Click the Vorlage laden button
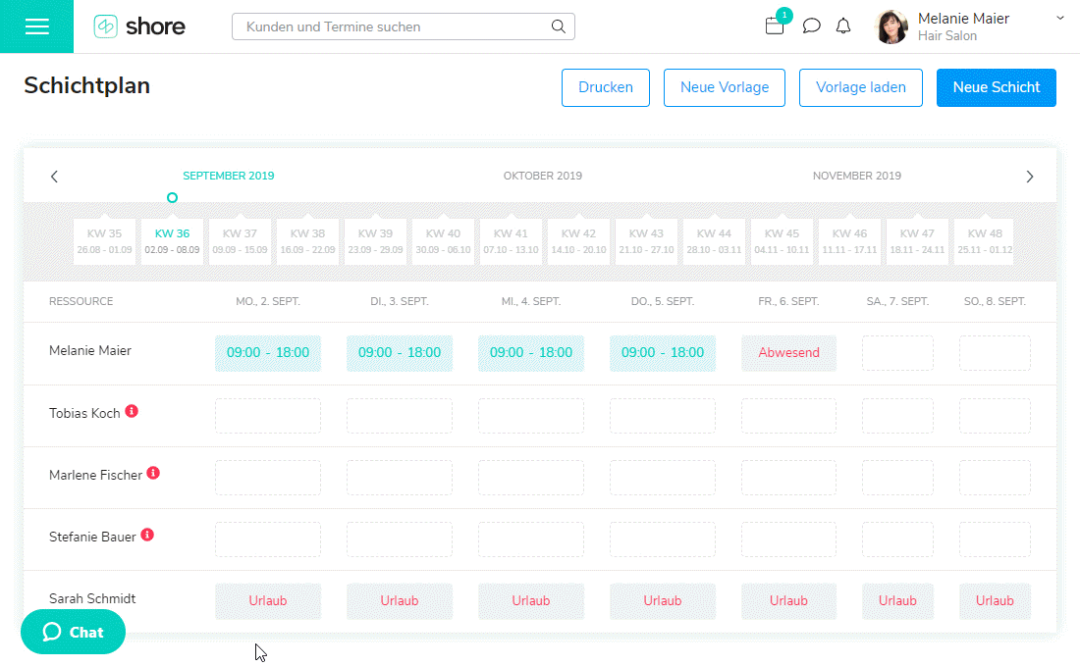 (860, 87)
